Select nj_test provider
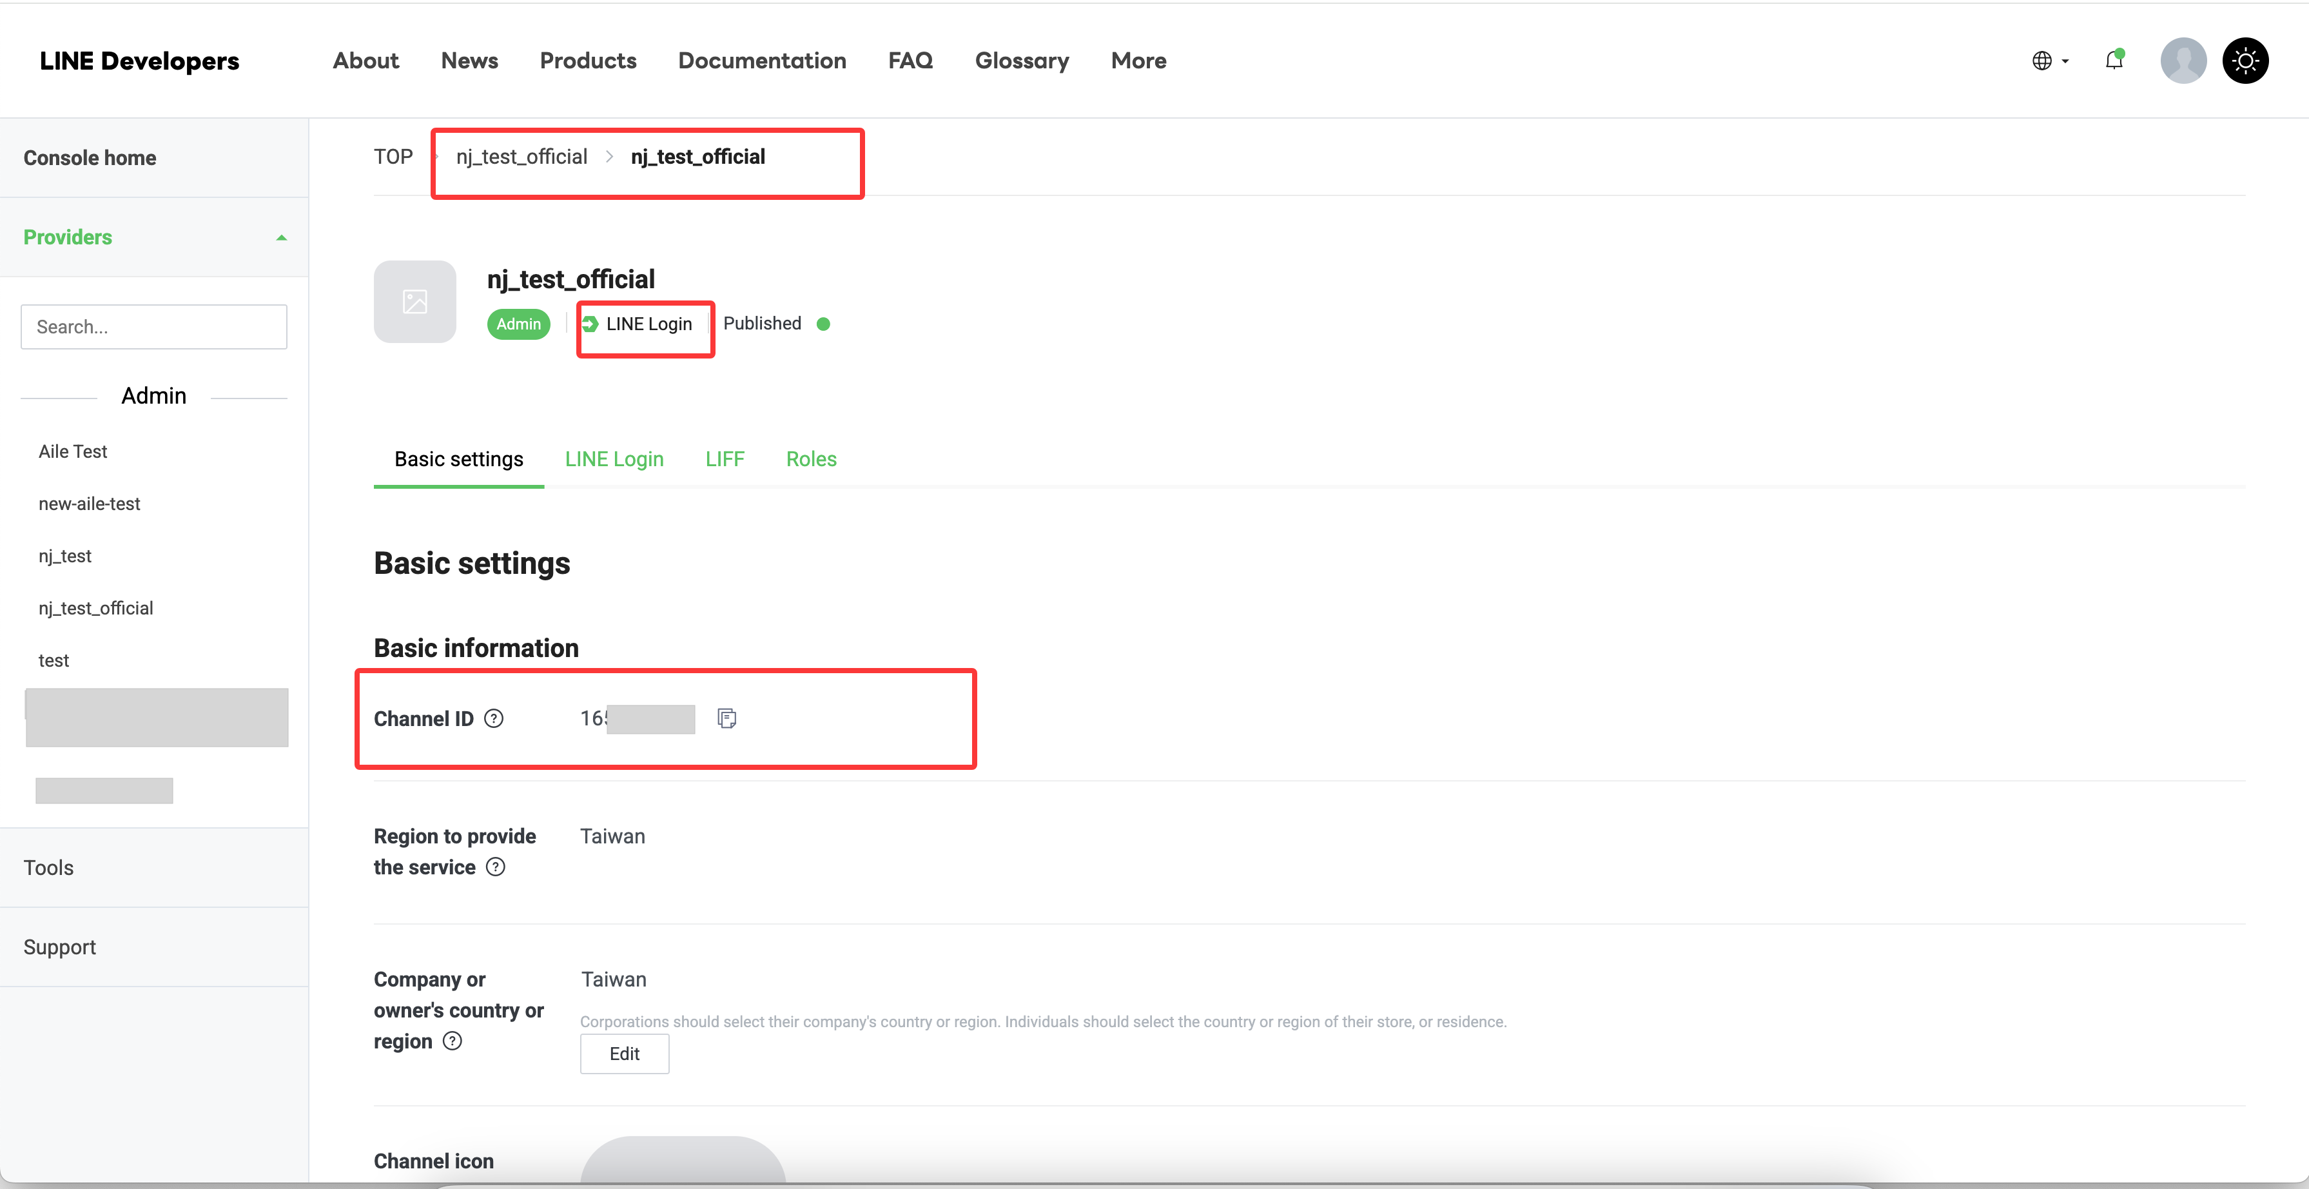Viewport: 2309px width, 1189px height. pos(64,556)
